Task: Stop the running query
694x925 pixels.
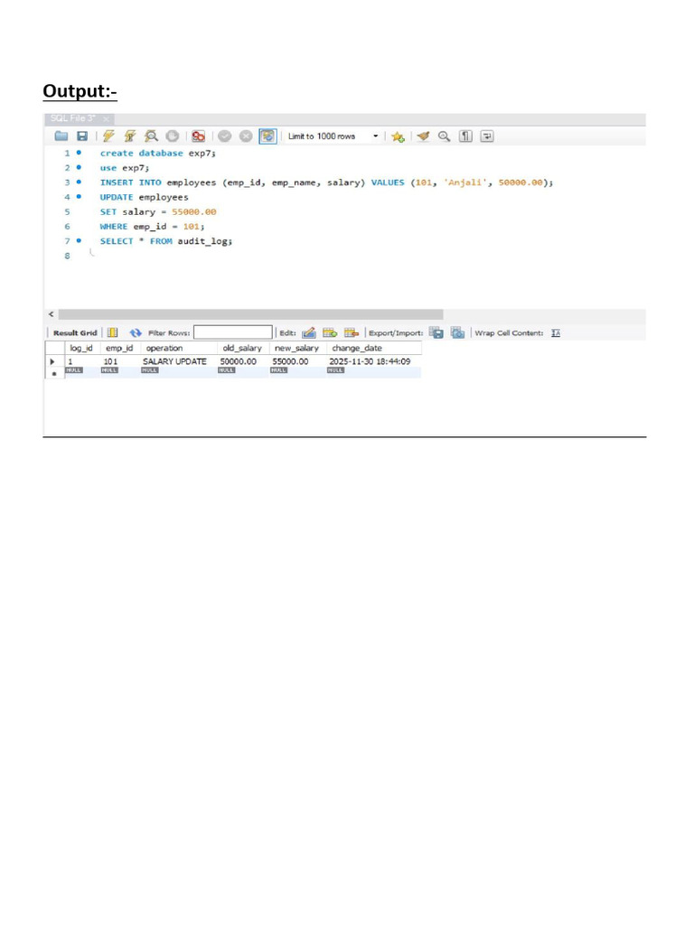Action: coord(173,136)
